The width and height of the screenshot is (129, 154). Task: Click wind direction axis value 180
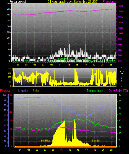[x=9, y=77]
